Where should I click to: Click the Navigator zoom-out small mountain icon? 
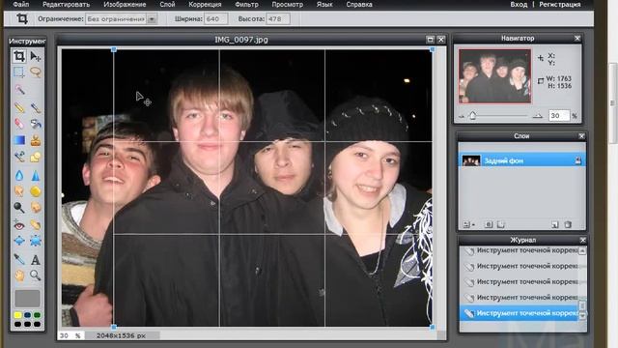coord(462,116)
